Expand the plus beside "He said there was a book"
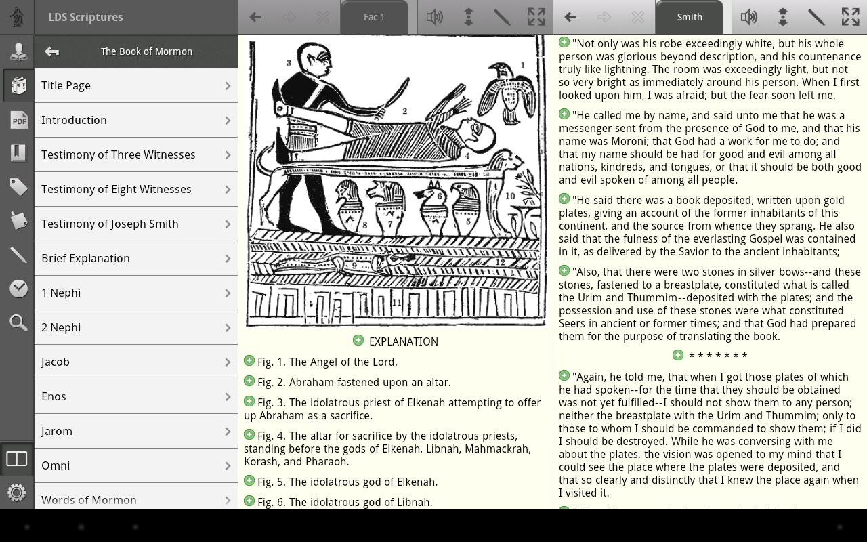The height and width of the screenshot is (542, 867). (x=564, y=199)
